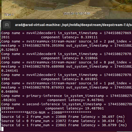Click the video feed date and time overlay
This screenshot has width=132, height=132.
(76, 14)
